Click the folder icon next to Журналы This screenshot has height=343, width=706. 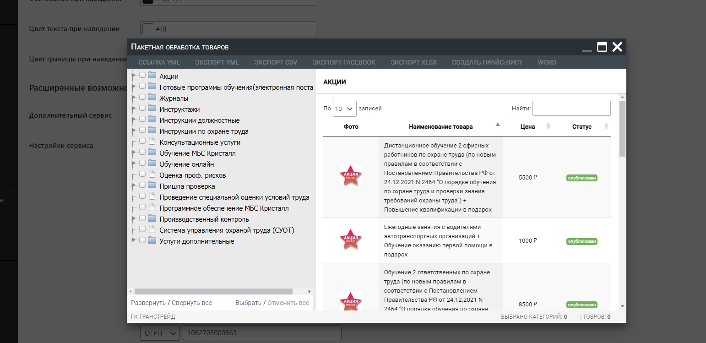(x=152, y=98)
